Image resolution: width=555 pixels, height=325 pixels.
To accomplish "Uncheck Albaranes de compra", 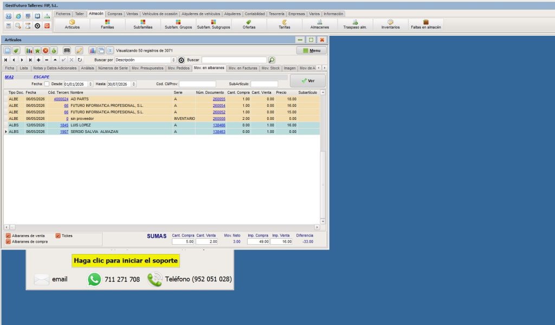I will tap(8, 241).
